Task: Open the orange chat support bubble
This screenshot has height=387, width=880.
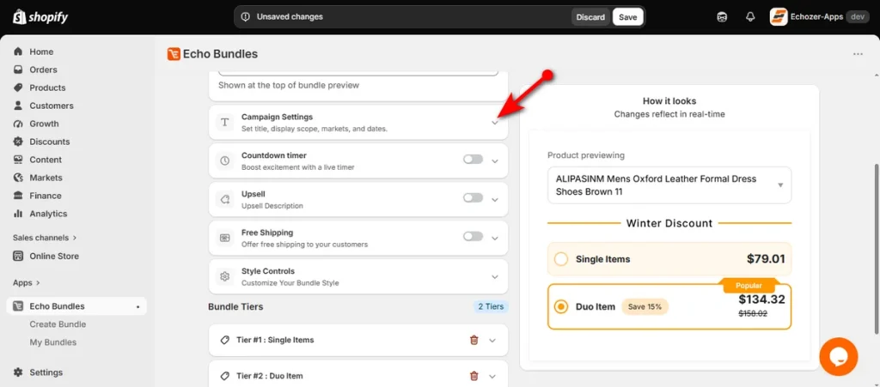Action: [x=839, y=356]
